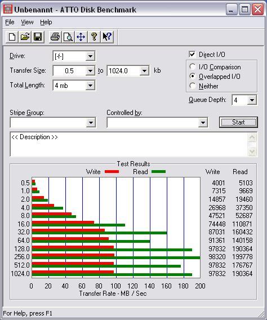The height and width of the screenshot is (320, 267).
Task: Click the read value 5103
Action: tap(246, 183)
